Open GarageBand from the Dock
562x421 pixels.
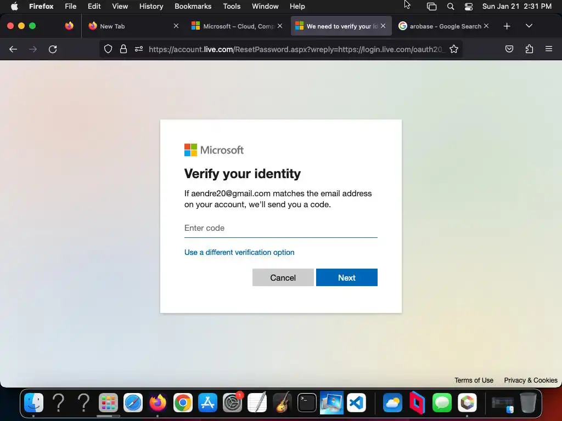point(282,403)
